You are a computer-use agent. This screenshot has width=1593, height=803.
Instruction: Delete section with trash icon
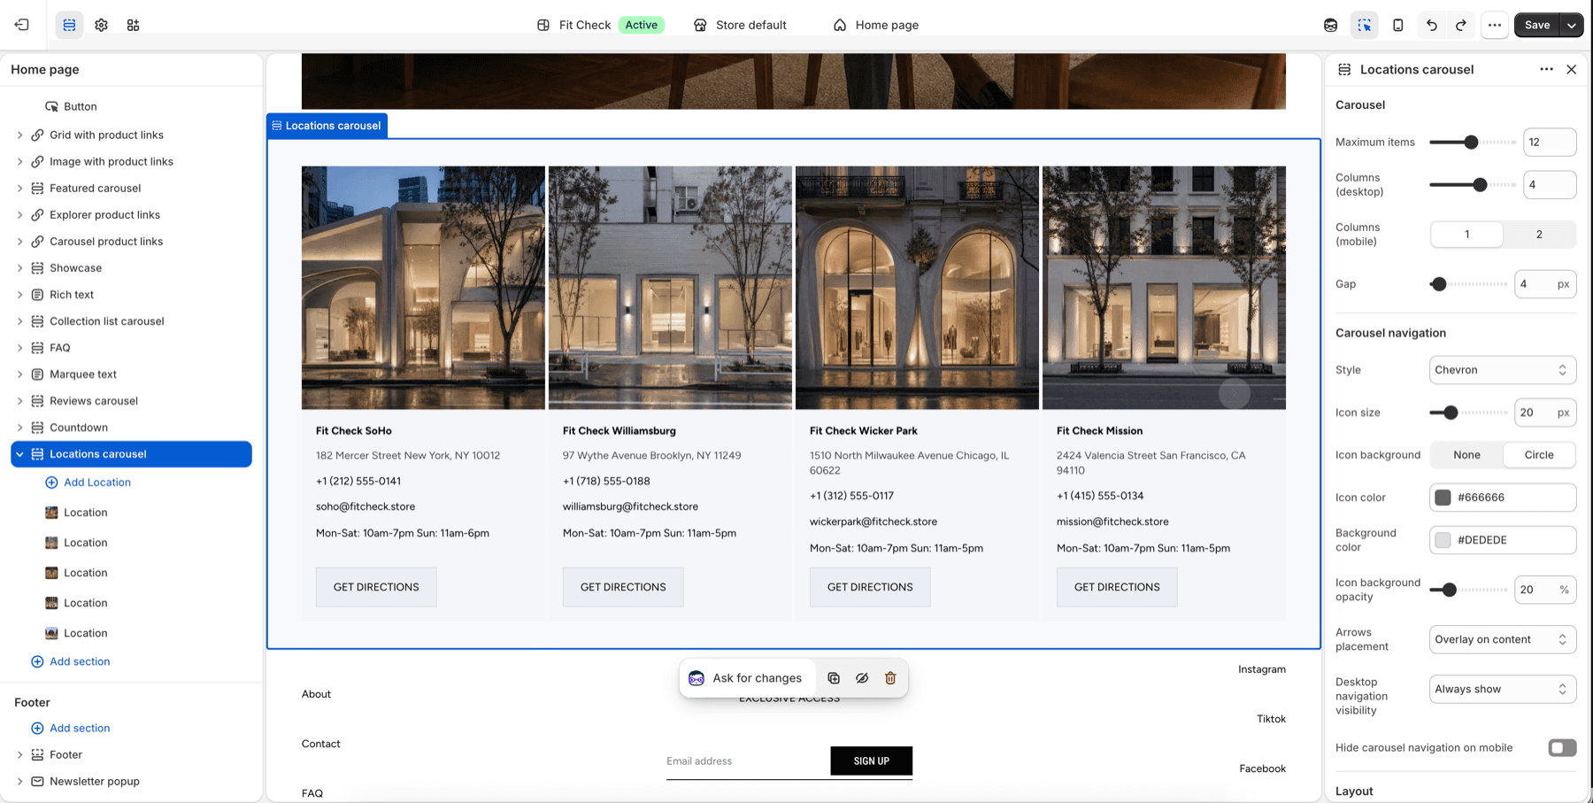tap(890, 678)
